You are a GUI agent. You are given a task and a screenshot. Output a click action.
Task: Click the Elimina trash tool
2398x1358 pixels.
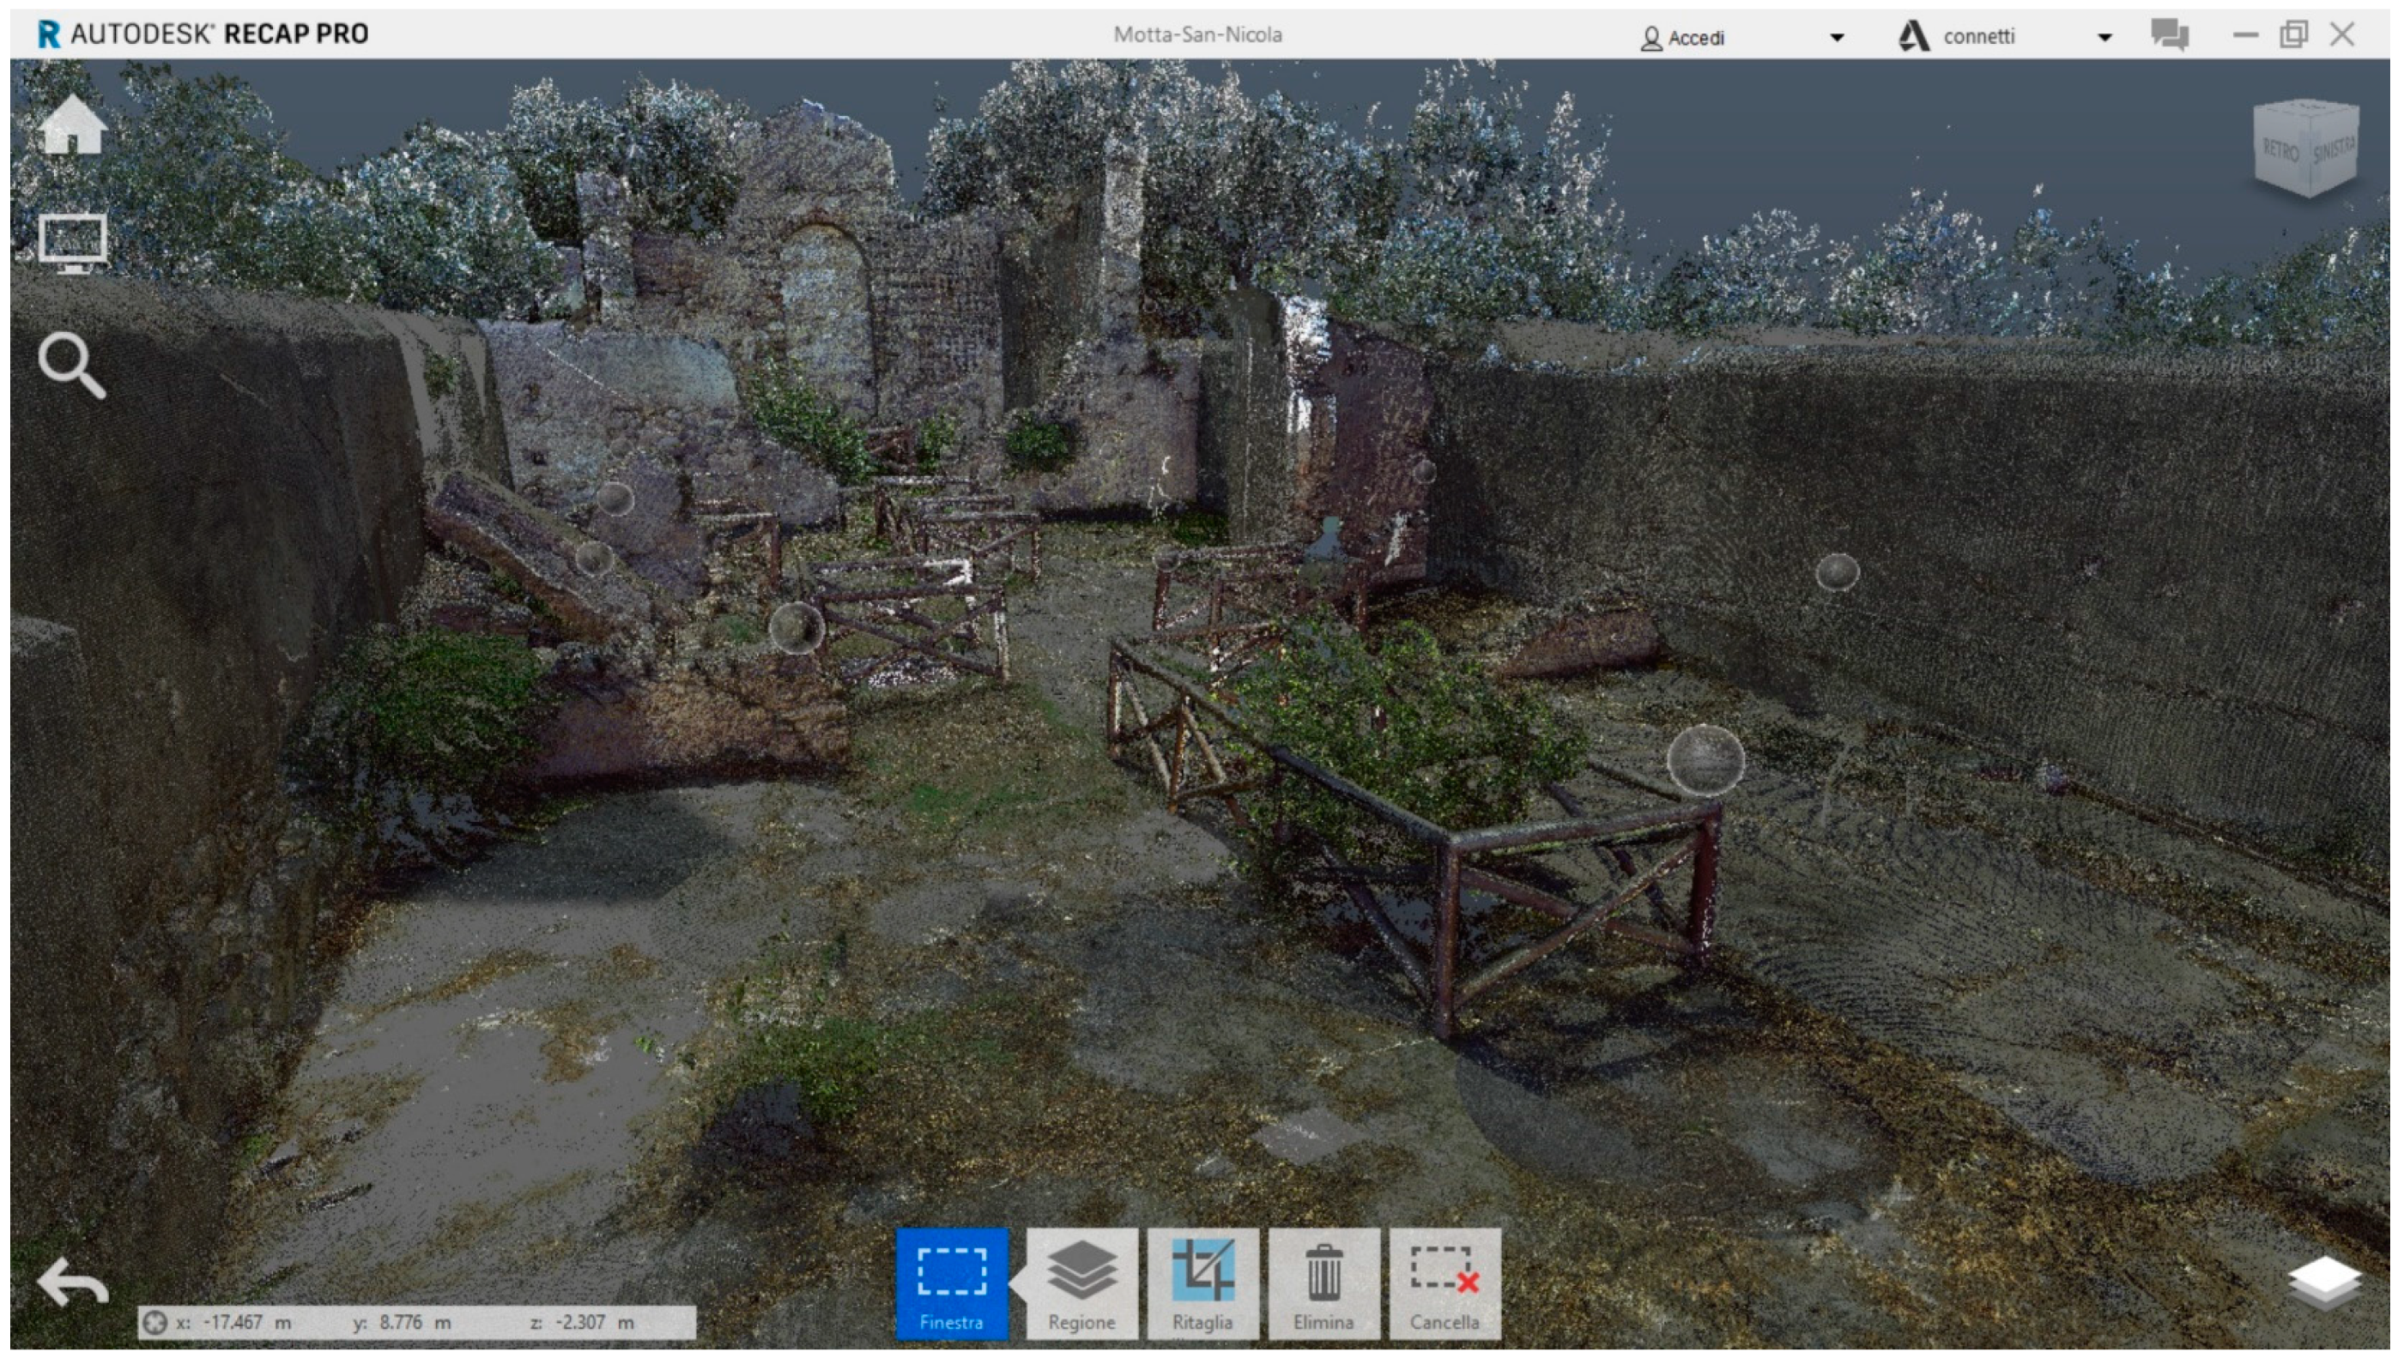[x=1324, y=1283]
